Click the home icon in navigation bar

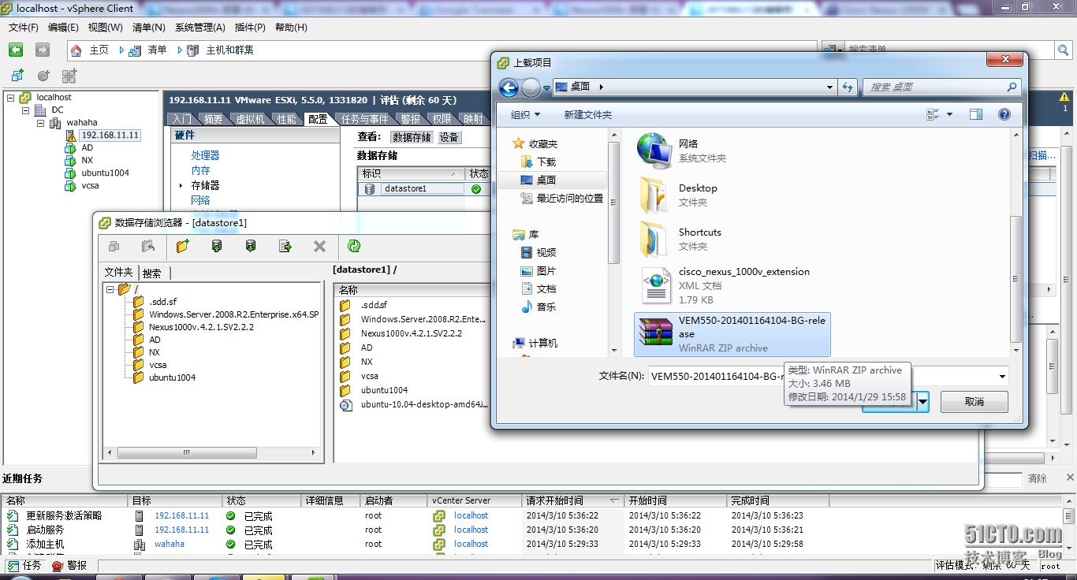pos(76,50)
